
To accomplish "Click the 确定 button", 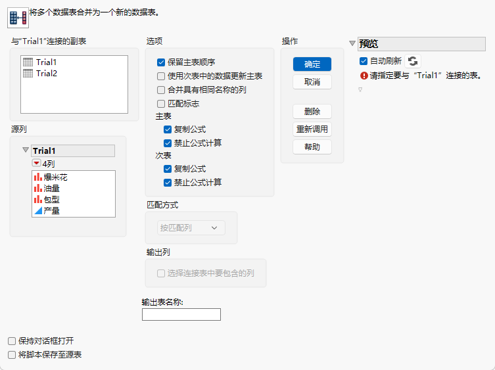I will point(312,64).
